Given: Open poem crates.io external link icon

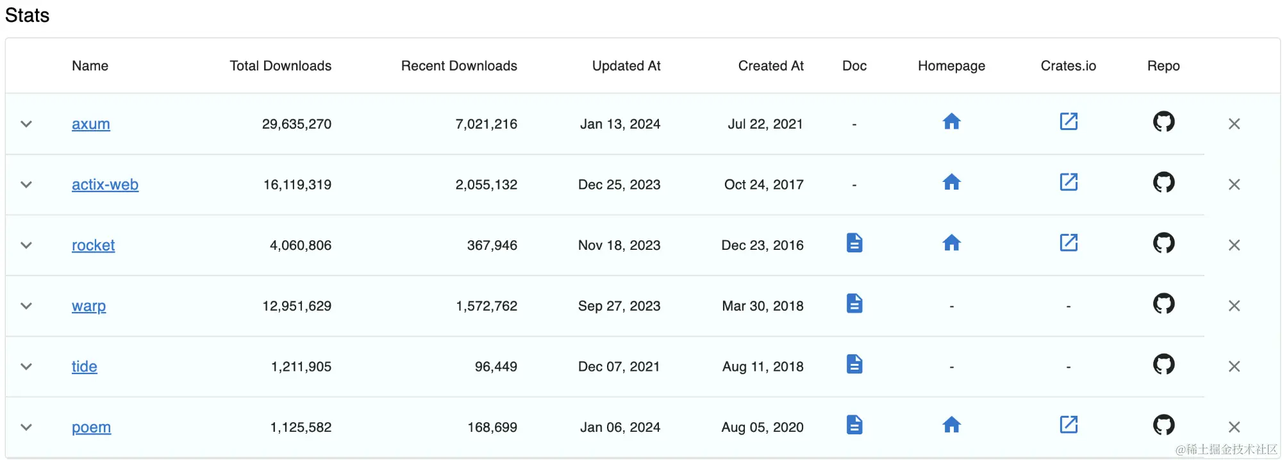Looking at the screenshot, I should click(x=1069, y=424).
